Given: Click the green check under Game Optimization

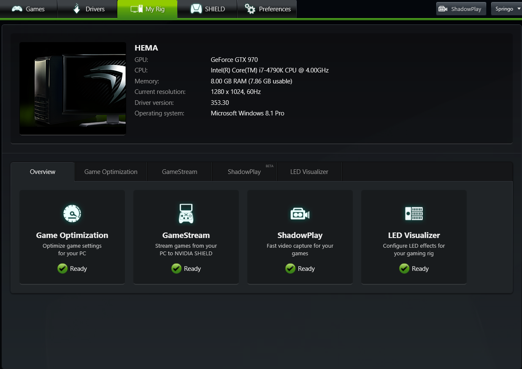Looking at the screenshot, I should coord(62,268).
